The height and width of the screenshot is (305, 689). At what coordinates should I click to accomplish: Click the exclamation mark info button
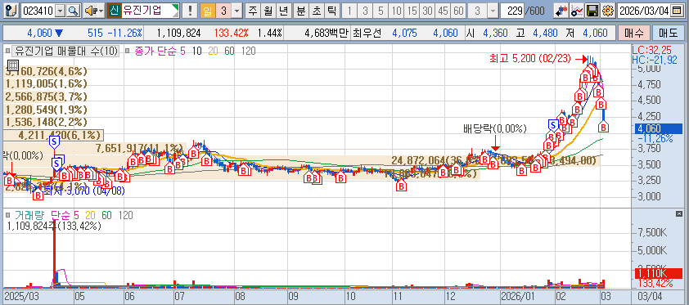189,11
